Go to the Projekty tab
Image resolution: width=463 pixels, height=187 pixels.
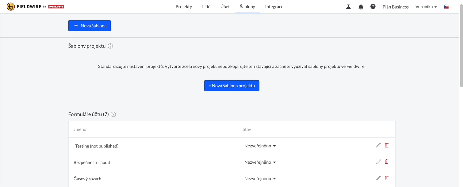click(184, 7)
